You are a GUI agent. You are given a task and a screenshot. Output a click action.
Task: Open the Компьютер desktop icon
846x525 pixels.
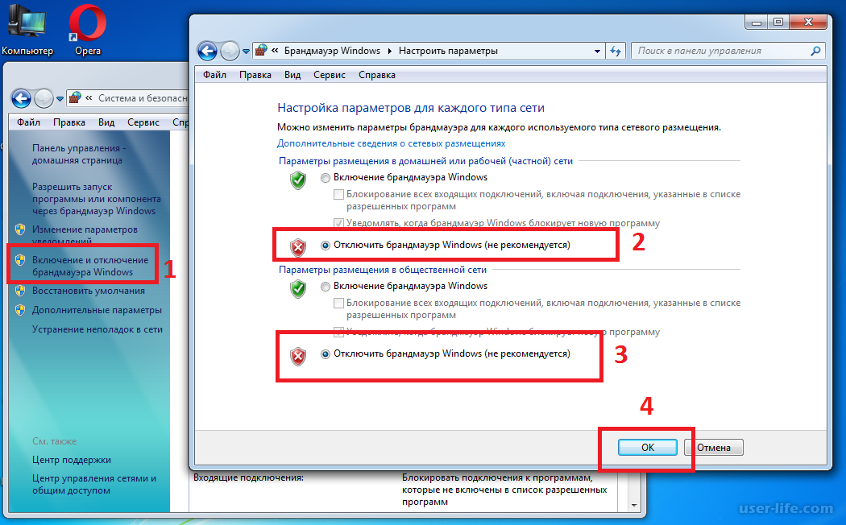[27, 24]
